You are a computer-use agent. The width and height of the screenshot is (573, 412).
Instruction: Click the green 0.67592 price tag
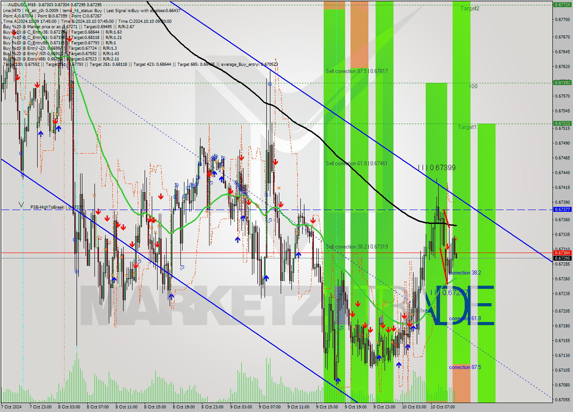click(562, 82)
